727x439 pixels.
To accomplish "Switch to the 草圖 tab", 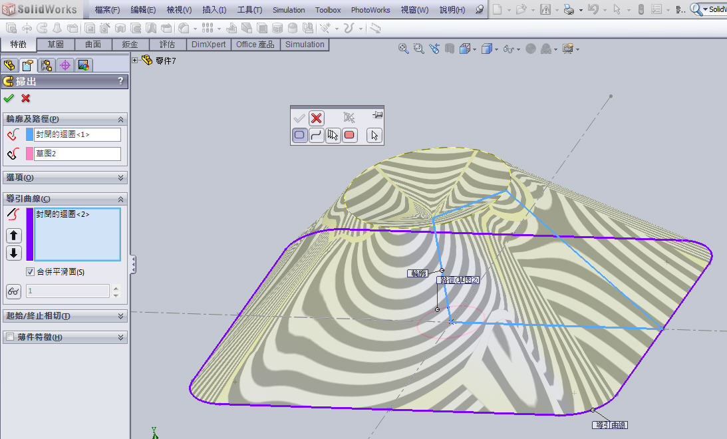I will pos(56,44).
